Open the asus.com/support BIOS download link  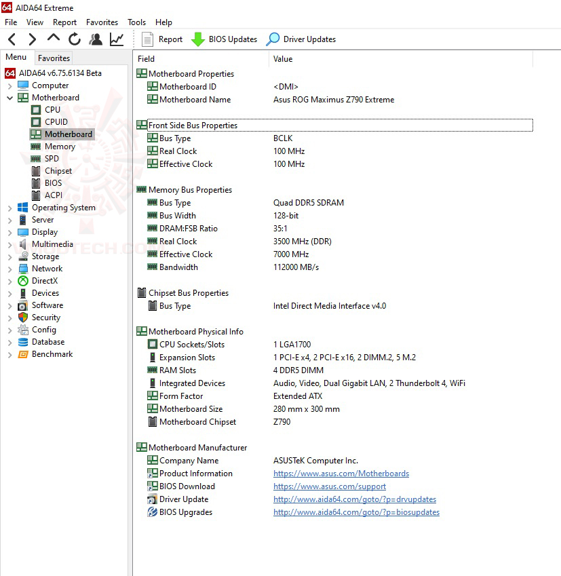click(330, 486)
